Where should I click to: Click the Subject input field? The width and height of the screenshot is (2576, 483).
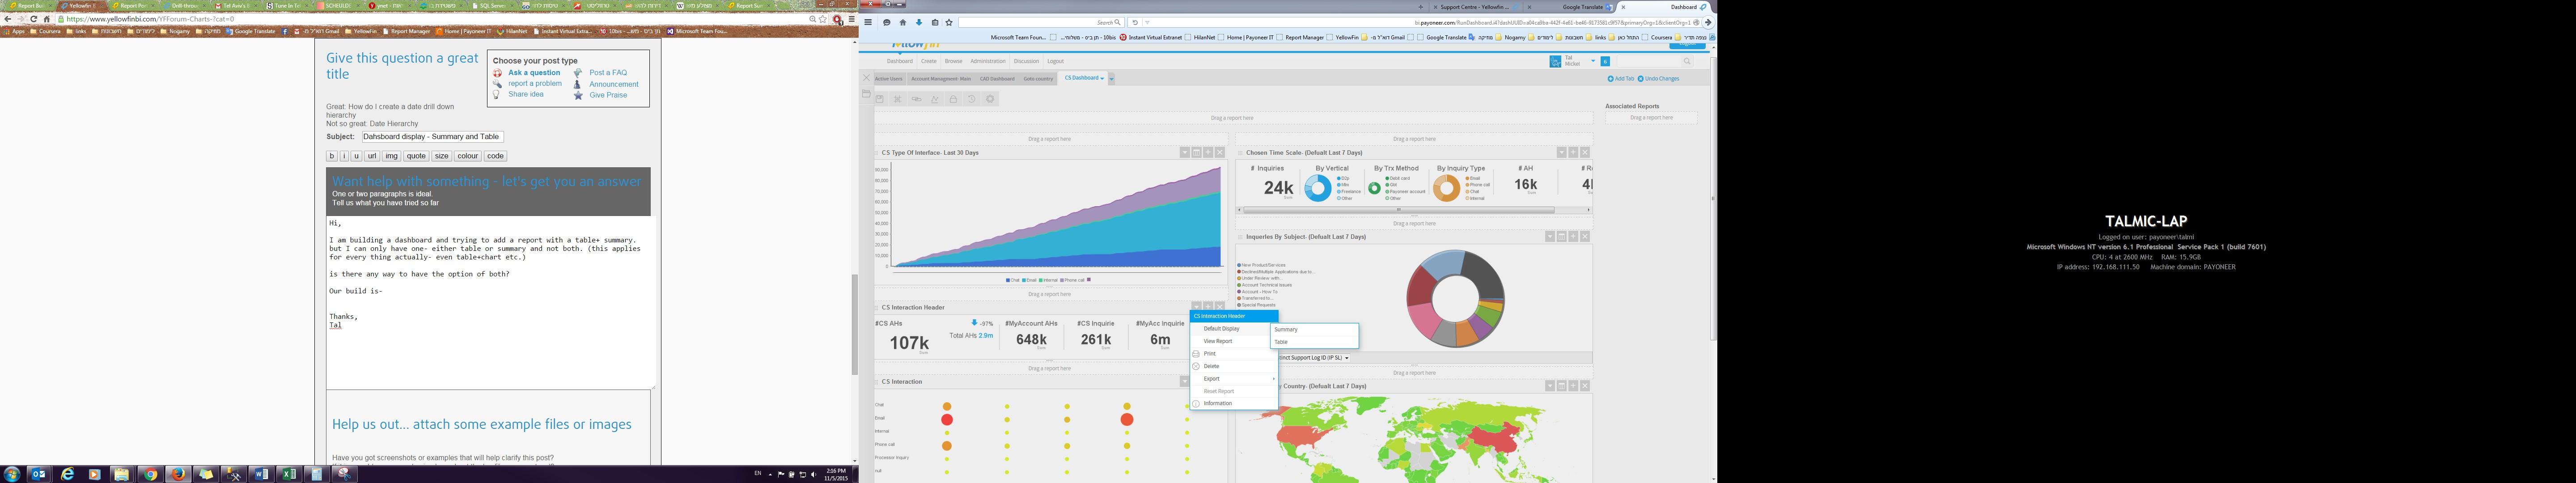(x=432, y=137)
